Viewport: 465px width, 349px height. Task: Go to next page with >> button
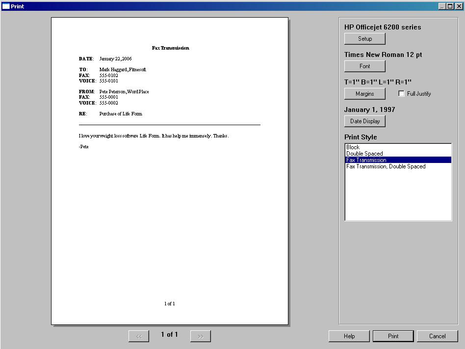pos(200,336)
